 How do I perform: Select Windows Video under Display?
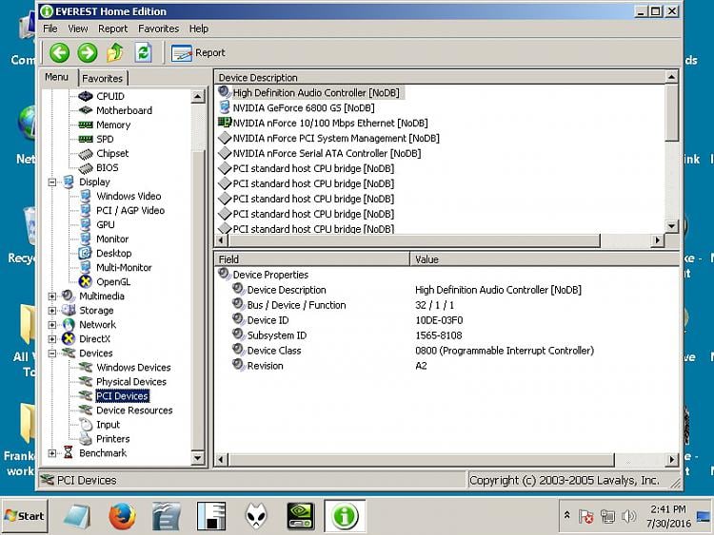[129, 196]
